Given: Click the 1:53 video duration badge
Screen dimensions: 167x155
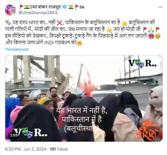Looking at the screenshot, I should click(14, 135).
